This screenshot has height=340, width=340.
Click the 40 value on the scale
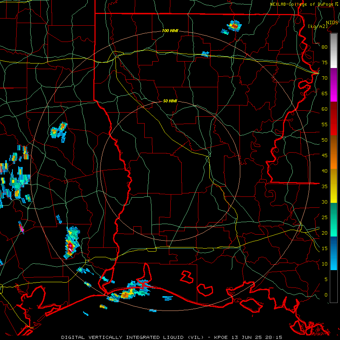(x=325, y=171)
